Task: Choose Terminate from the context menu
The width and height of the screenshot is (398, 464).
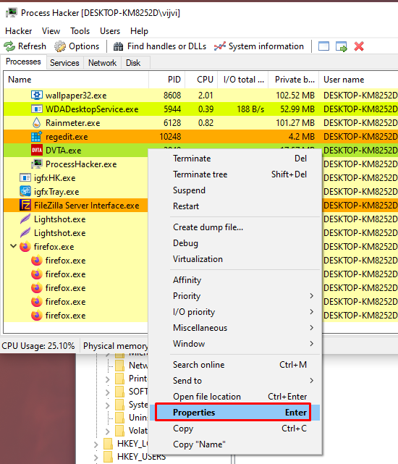Action: pos(234,159)
